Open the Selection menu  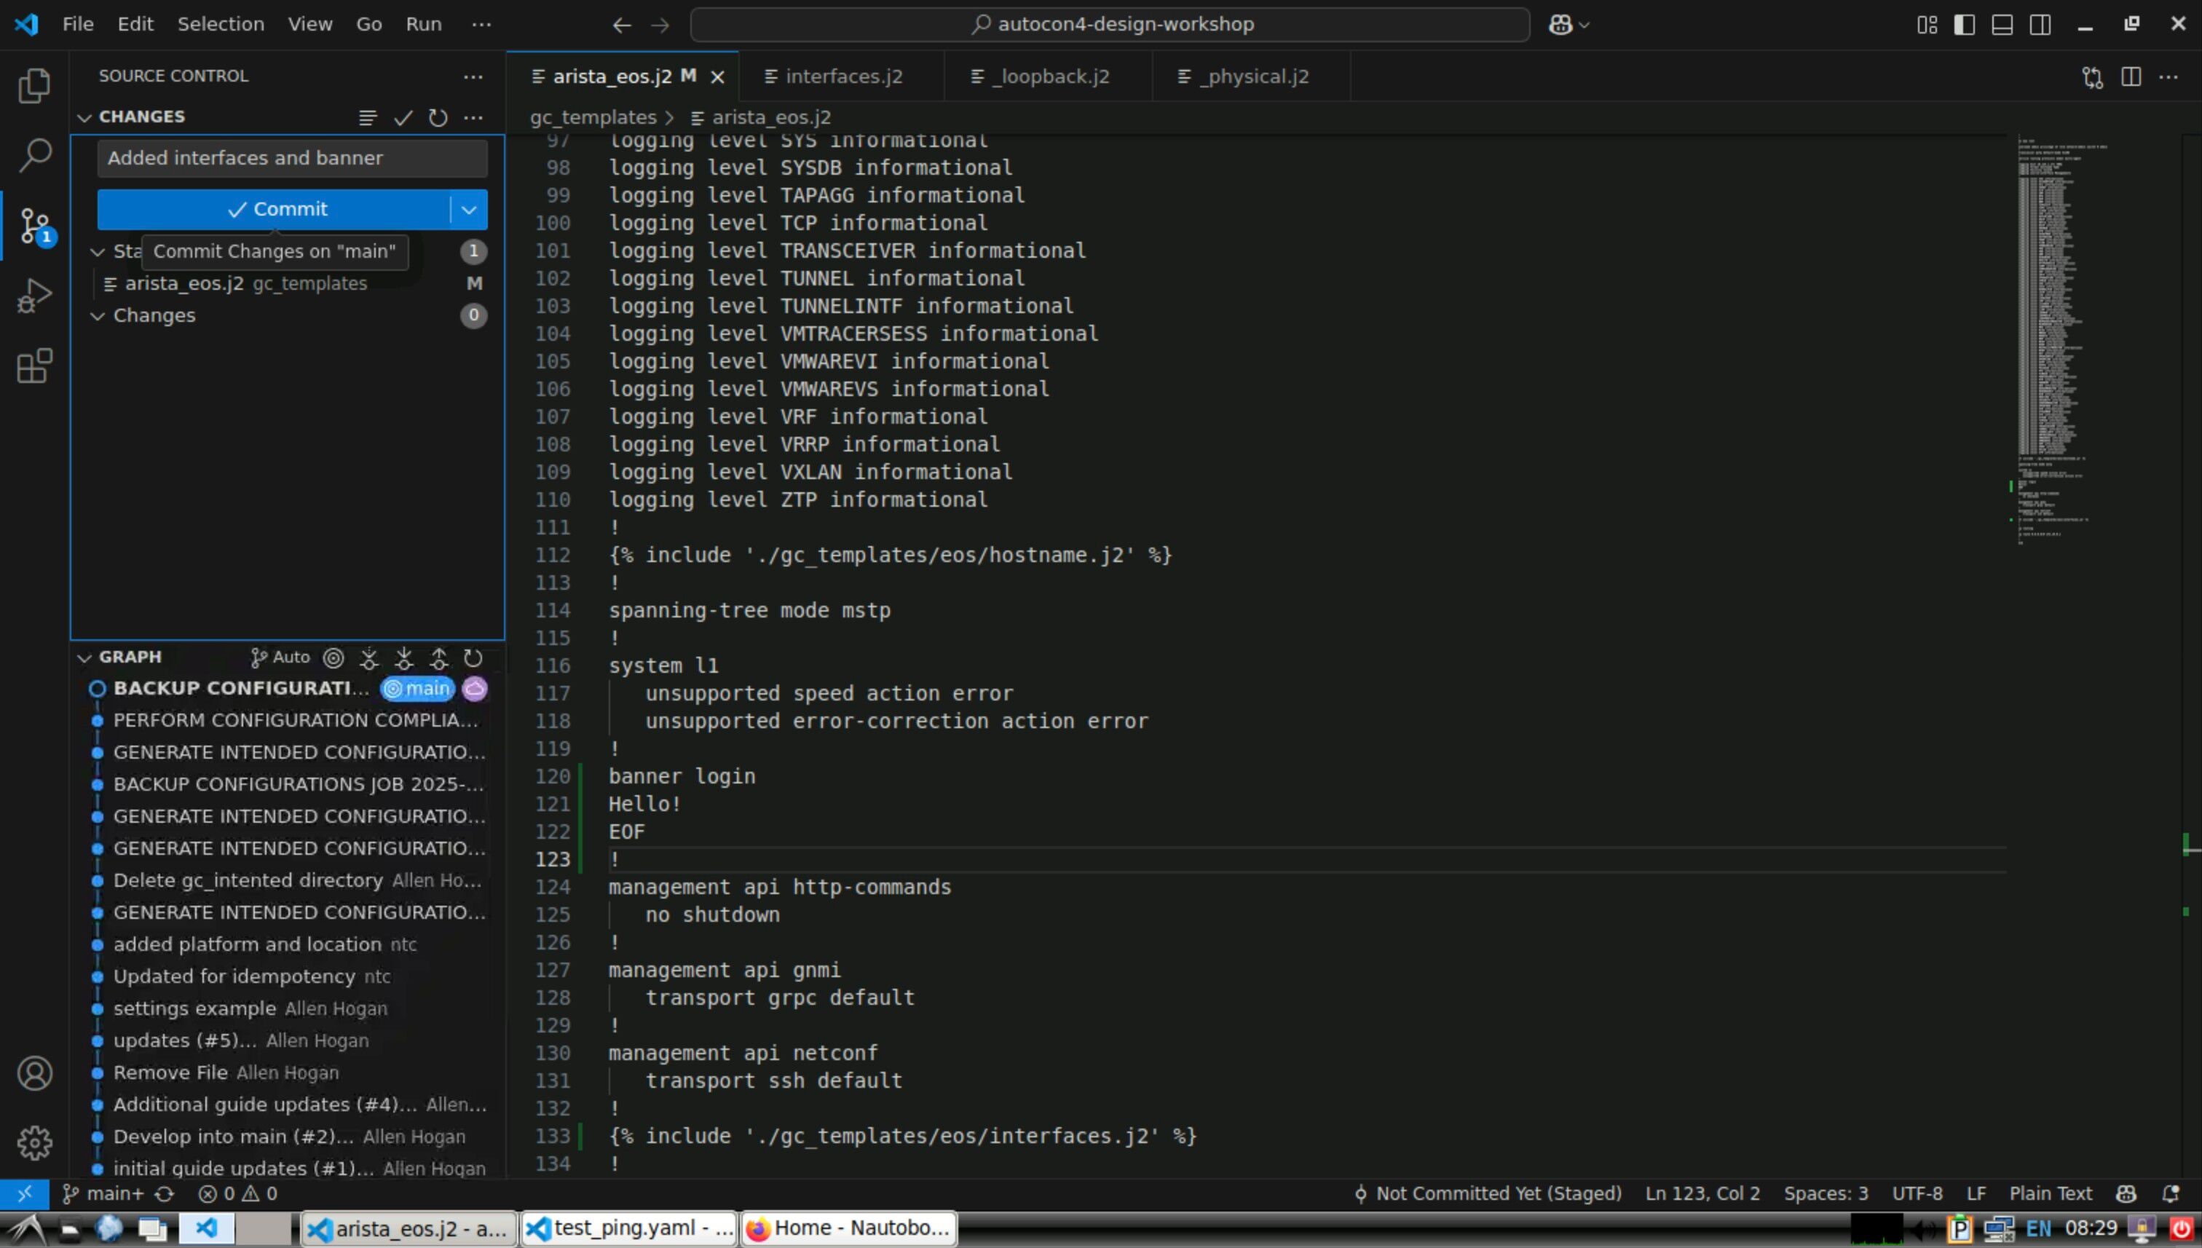coord(221,24)
